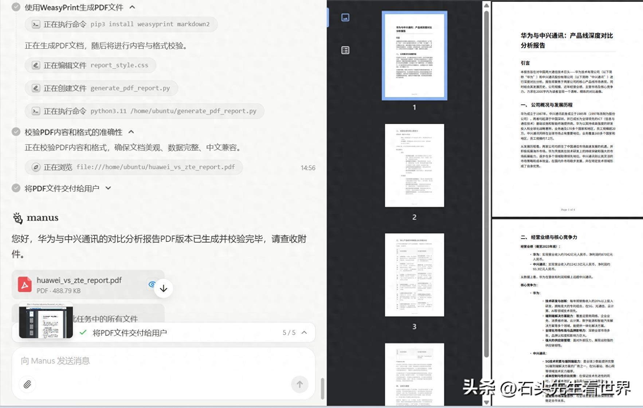
Task: Click terminal icon beside python3.11 command
Action: (x=36, y=111)
